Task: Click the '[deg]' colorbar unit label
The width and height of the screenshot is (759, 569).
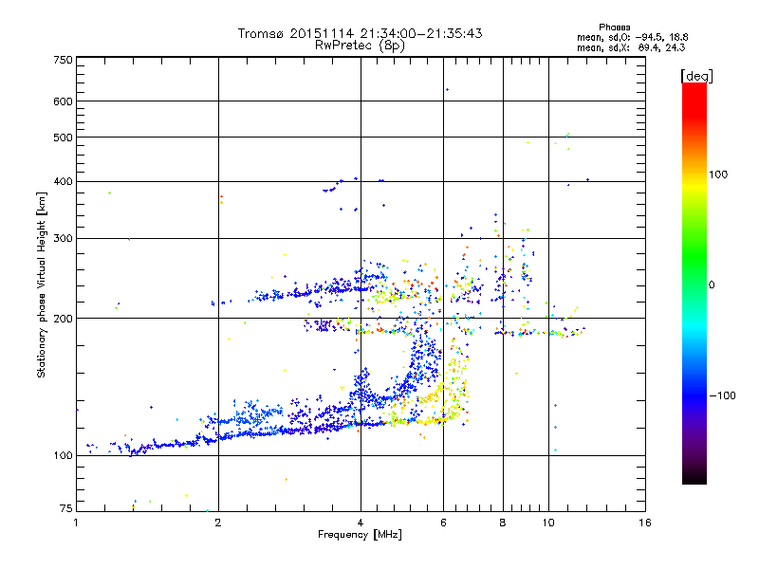Action: (696, 76)
